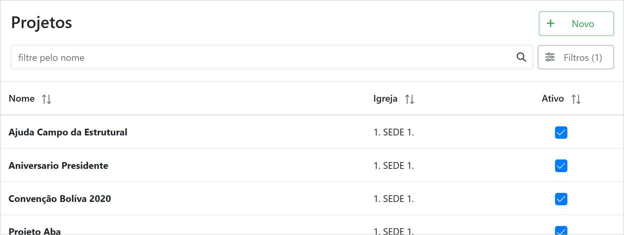Open the Convenção Bolíva 2020 project
Viewport: 624px width, 235px height.
(60, 199)
